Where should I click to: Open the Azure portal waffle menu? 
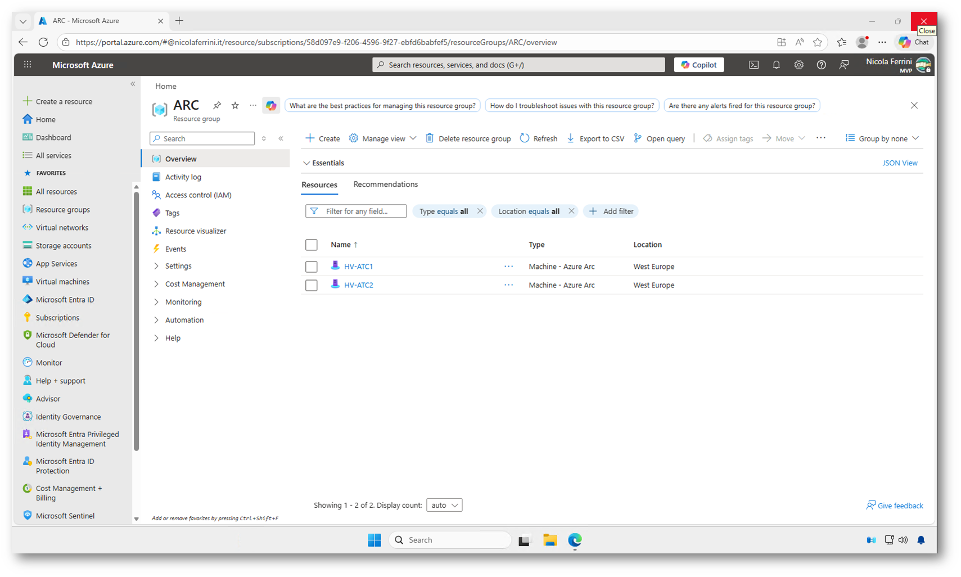(x=28, y=65)
